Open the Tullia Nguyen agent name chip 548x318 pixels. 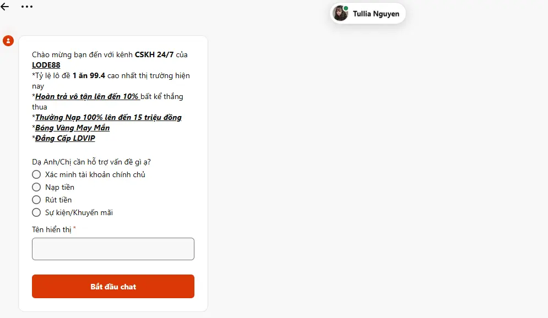point(368,14)
